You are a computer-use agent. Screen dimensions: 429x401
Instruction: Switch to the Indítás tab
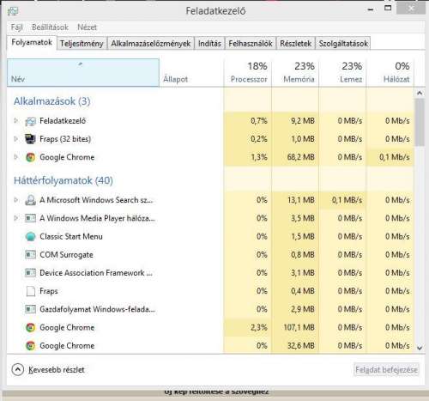point(209,44)
